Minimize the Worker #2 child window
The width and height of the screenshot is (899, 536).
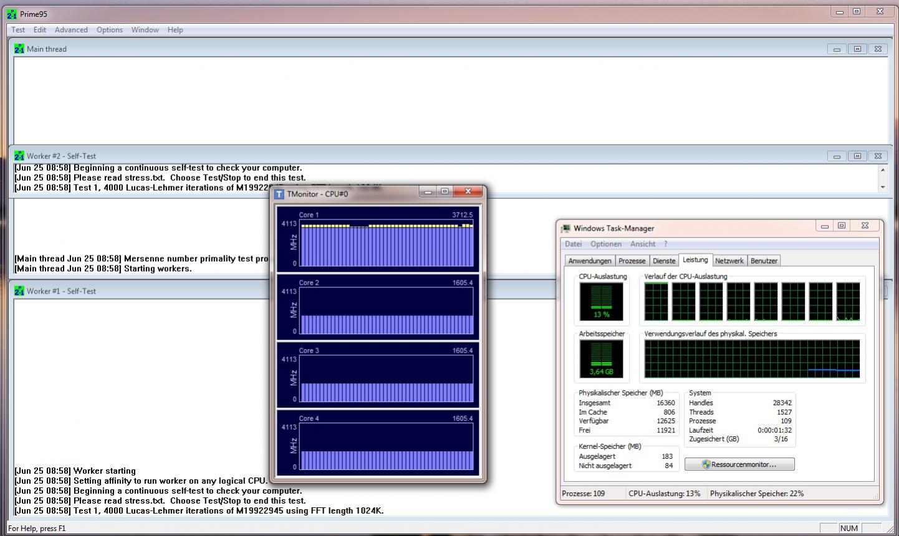(837, 156)
